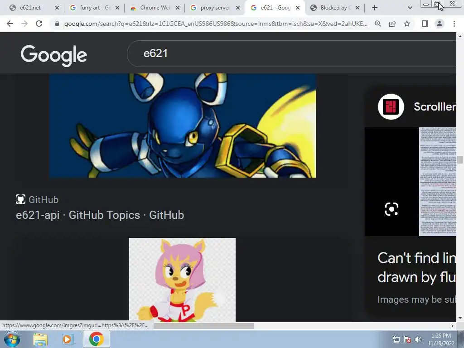Click the "Can't find lin" preview title
This screenshot has height=348, width=464.
click(x=417, y=267)
